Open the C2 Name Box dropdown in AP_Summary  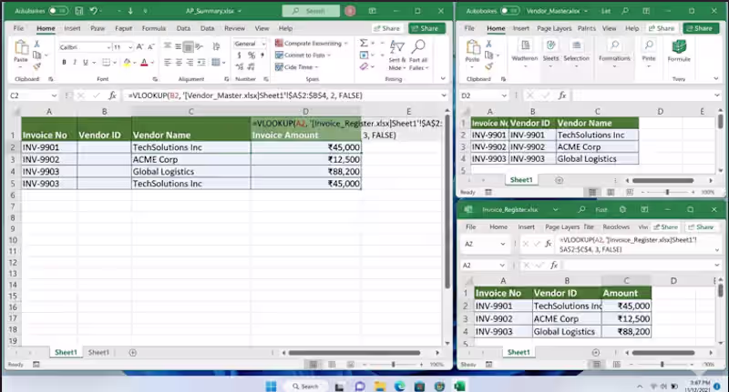point(54,95)
